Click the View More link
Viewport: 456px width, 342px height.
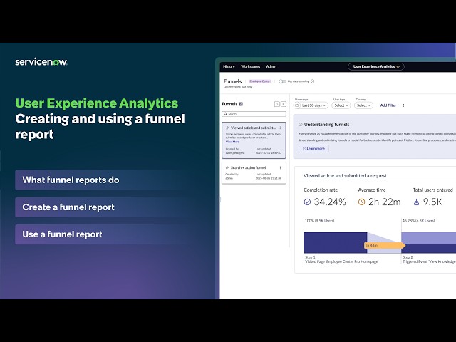(x=232, y=142)
